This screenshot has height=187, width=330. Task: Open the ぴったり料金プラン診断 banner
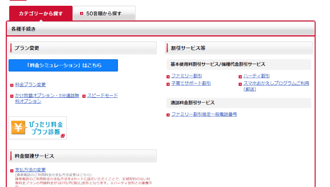click(38, 128)
